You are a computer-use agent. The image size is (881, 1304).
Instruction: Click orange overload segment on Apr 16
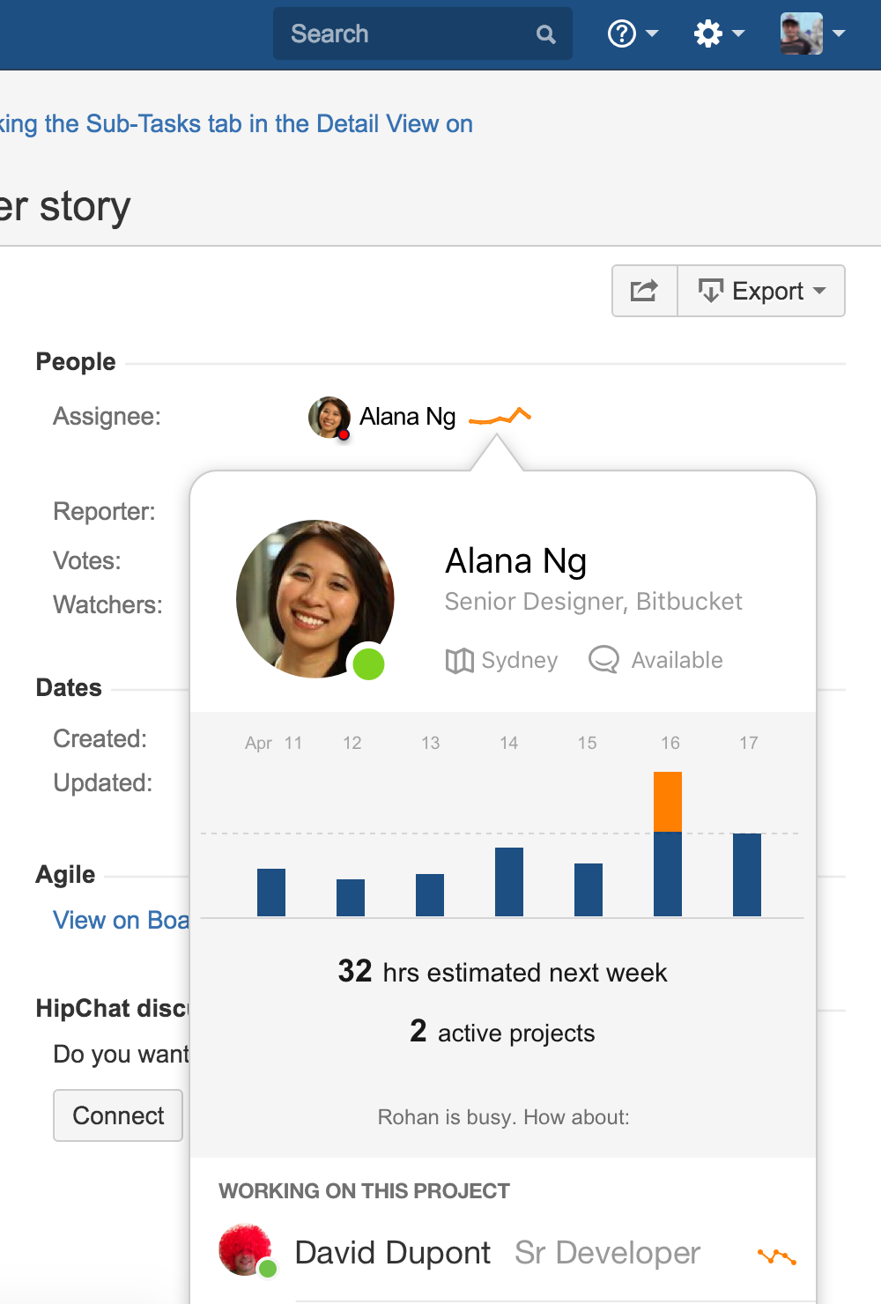[x=668, y=802]
